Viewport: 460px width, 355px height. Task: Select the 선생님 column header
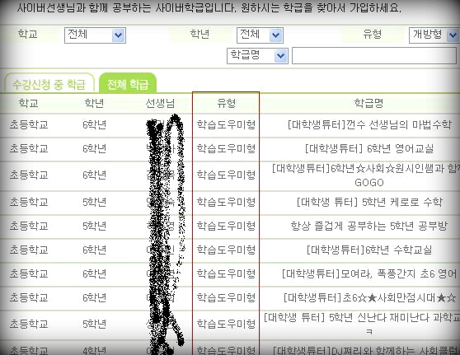coord(160,103)
